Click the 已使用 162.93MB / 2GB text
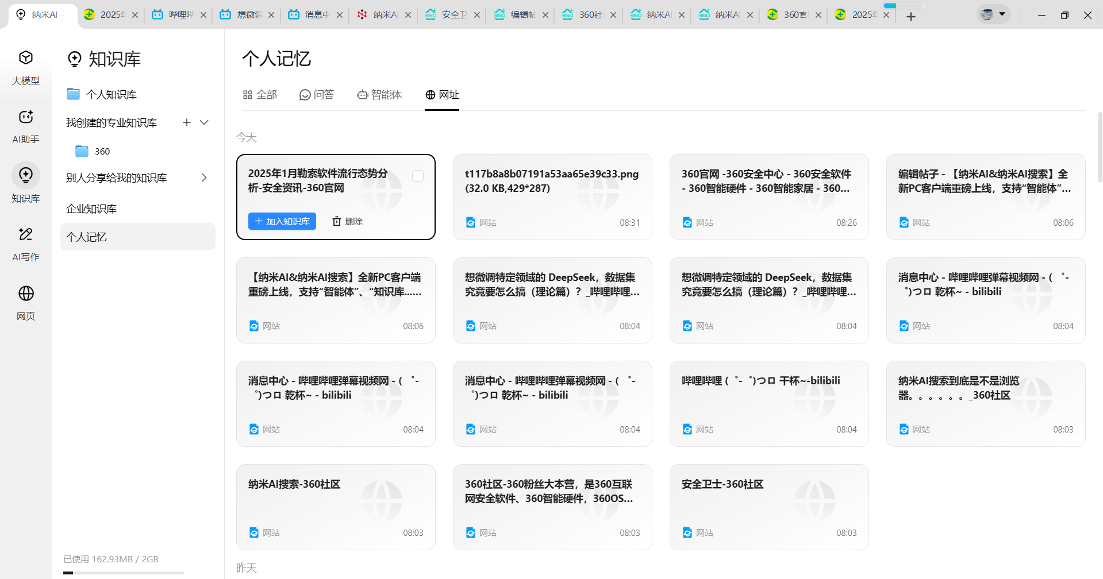 pos(110,559)
